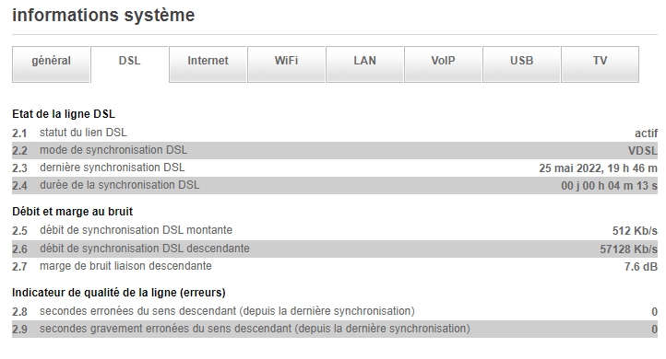Image resolution: width=666 pixels, height=359 pixels.
Task: Click the 'informations système' page title
Action: 103,16
